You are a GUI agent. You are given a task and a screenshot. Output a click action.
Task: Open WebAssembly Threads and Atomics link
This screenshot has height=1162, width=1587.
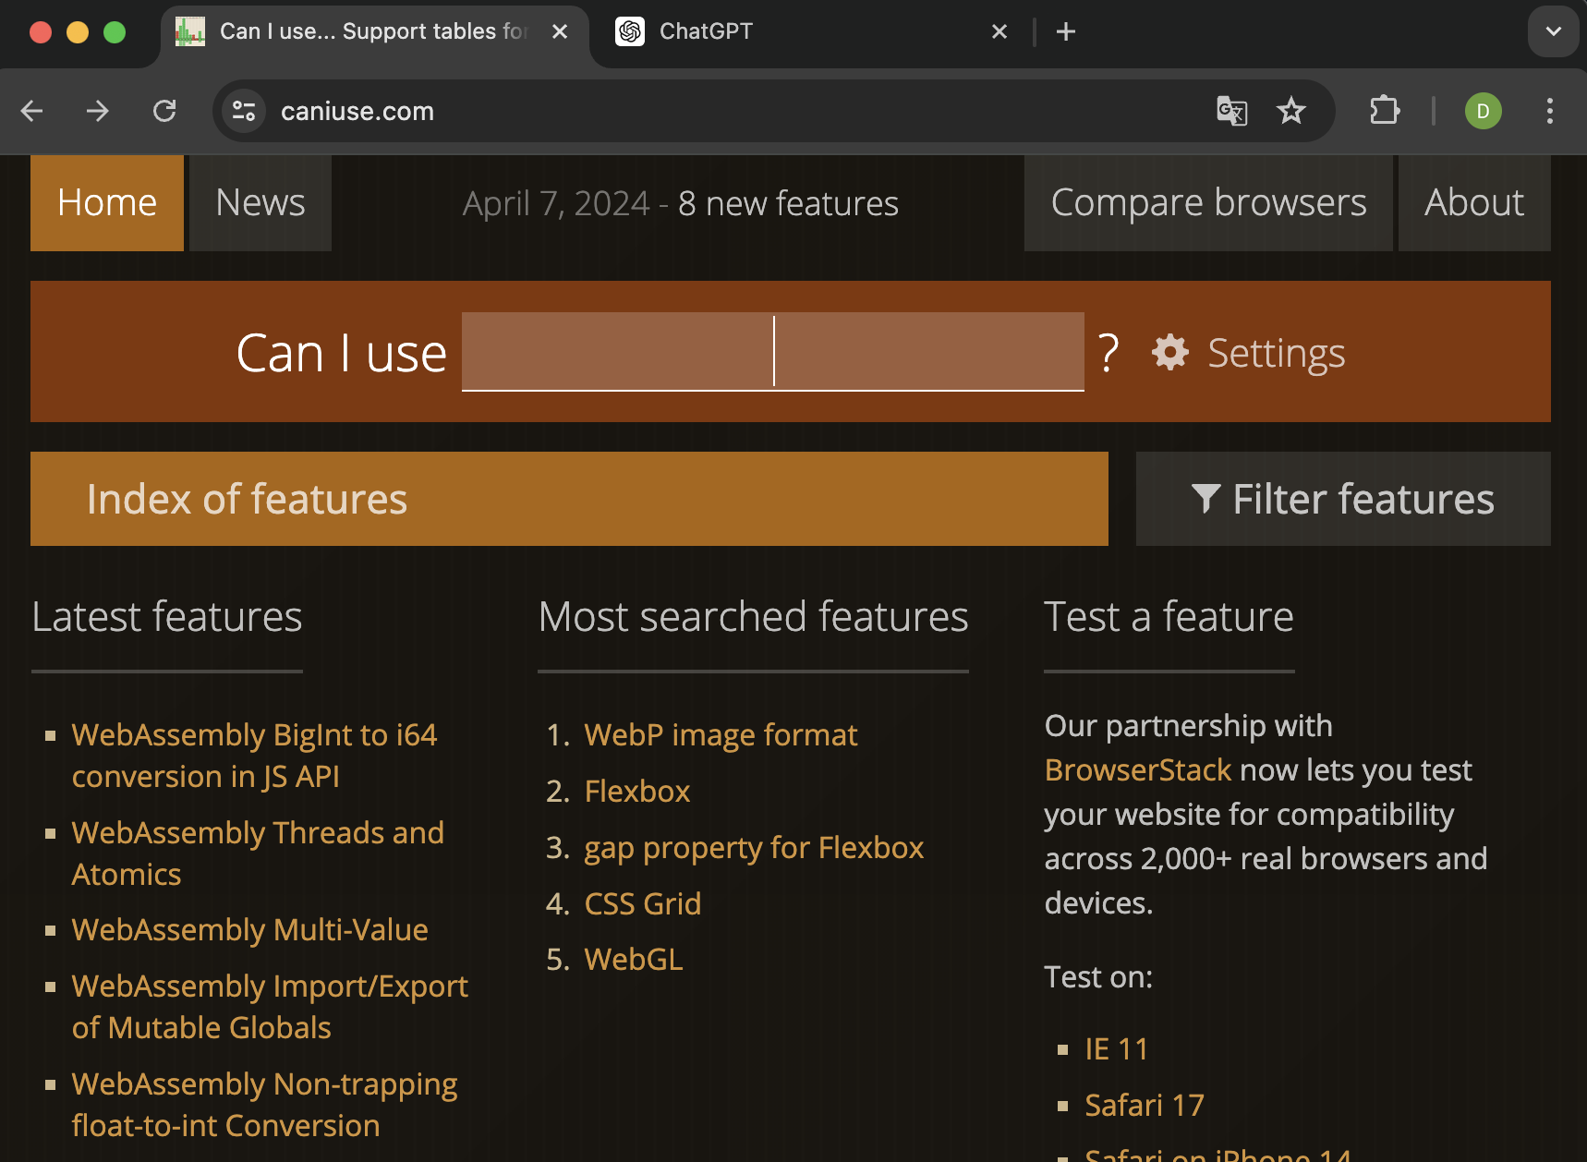258,853
